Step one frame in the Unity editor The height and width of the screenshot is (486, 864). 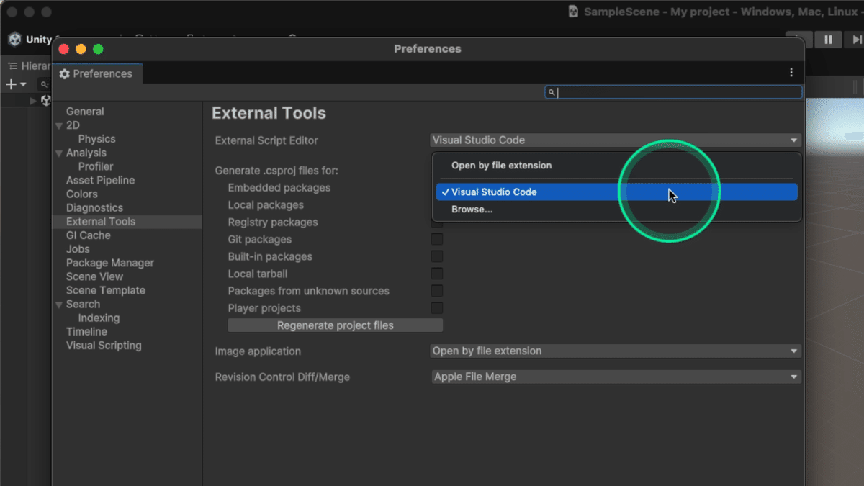point(855,40)
